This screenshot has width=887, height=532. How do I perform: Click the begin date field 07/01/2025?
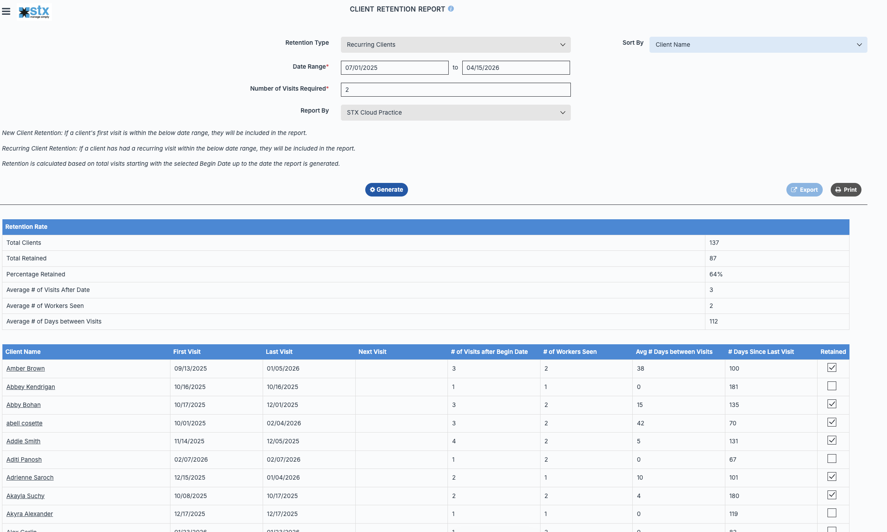point(394,68)
